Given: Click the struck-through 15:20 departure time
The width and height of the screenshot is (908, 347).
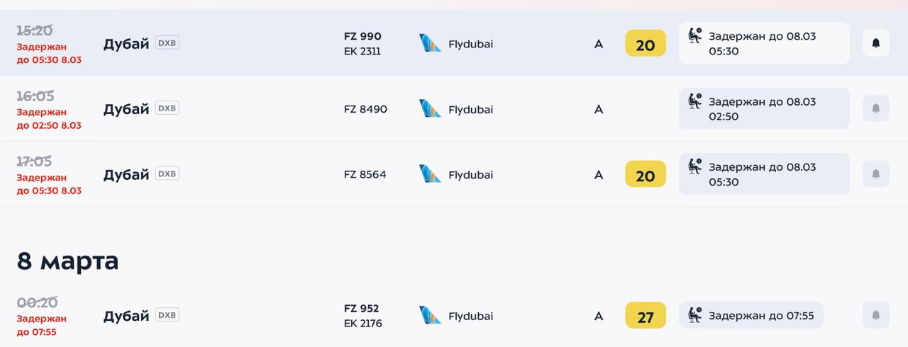Looking at the screenshot, I should (x=35, y=30).
